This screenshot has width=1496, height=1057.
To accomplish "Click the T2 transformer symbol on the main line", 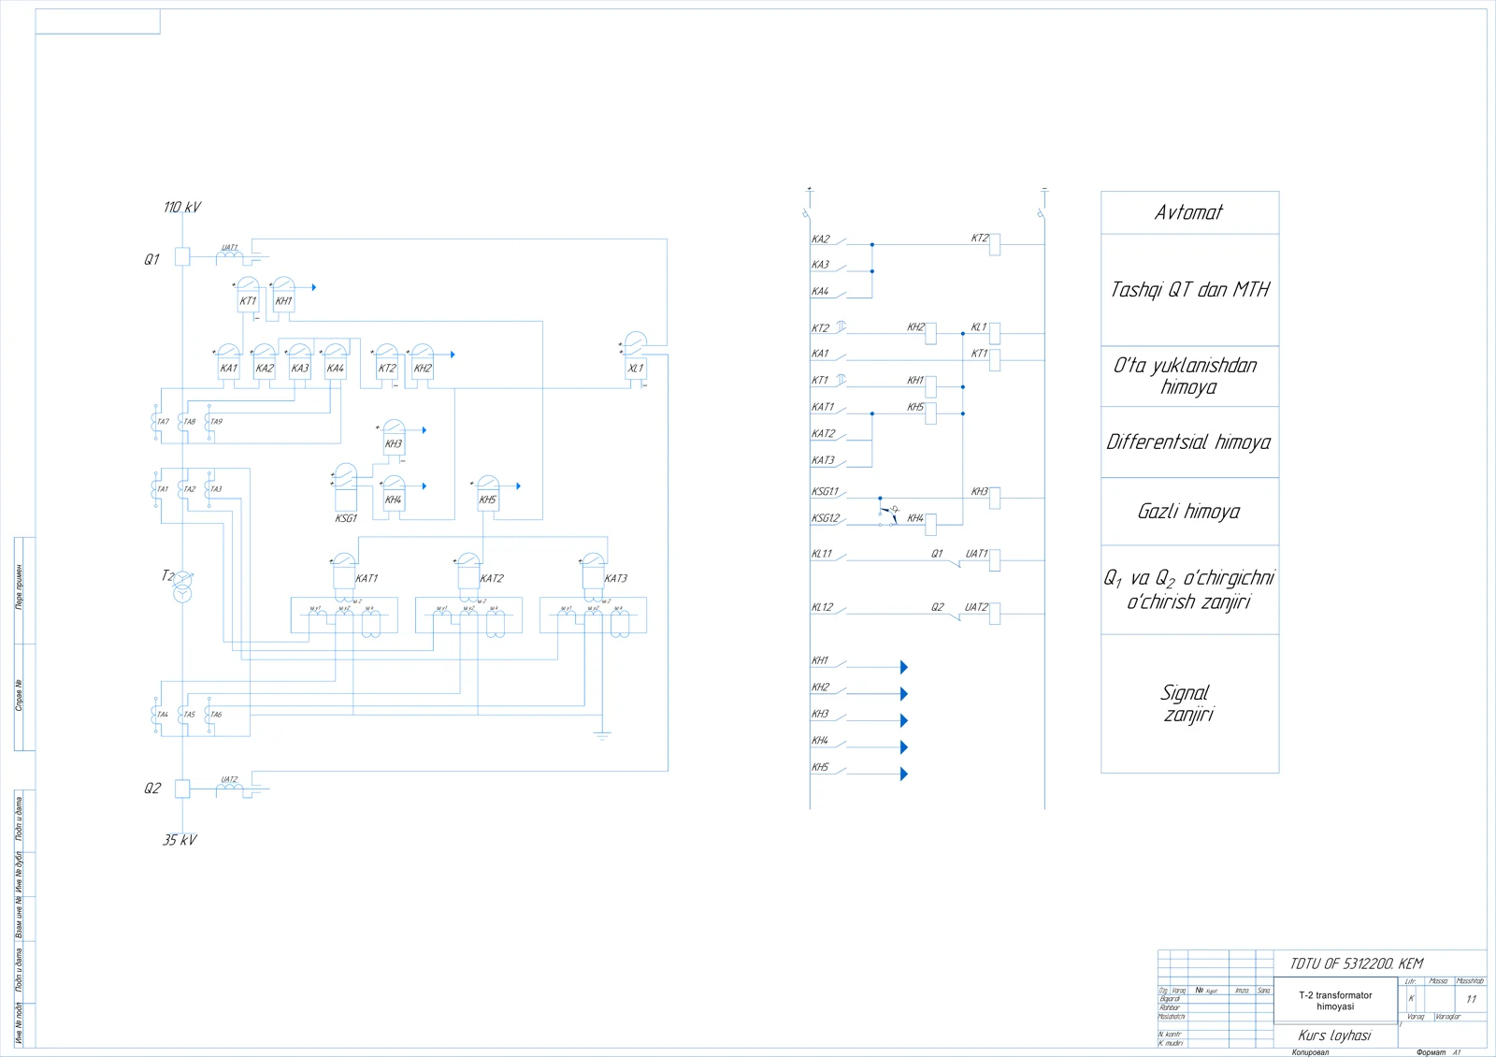I will pos(182,586).
